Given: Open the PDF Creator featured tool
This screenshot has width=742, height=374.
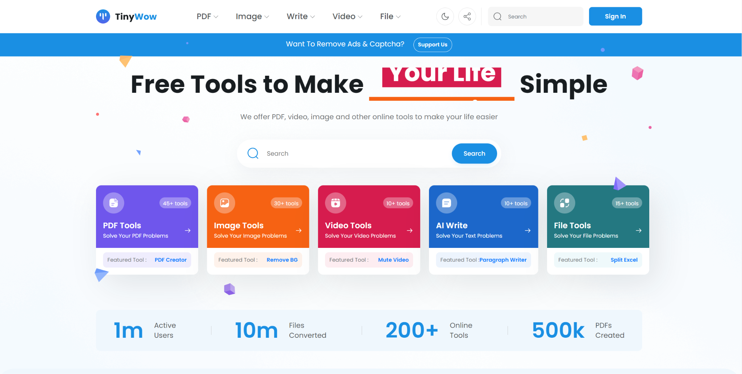Looking at the screenshot, I should click(x=170, y=259).
